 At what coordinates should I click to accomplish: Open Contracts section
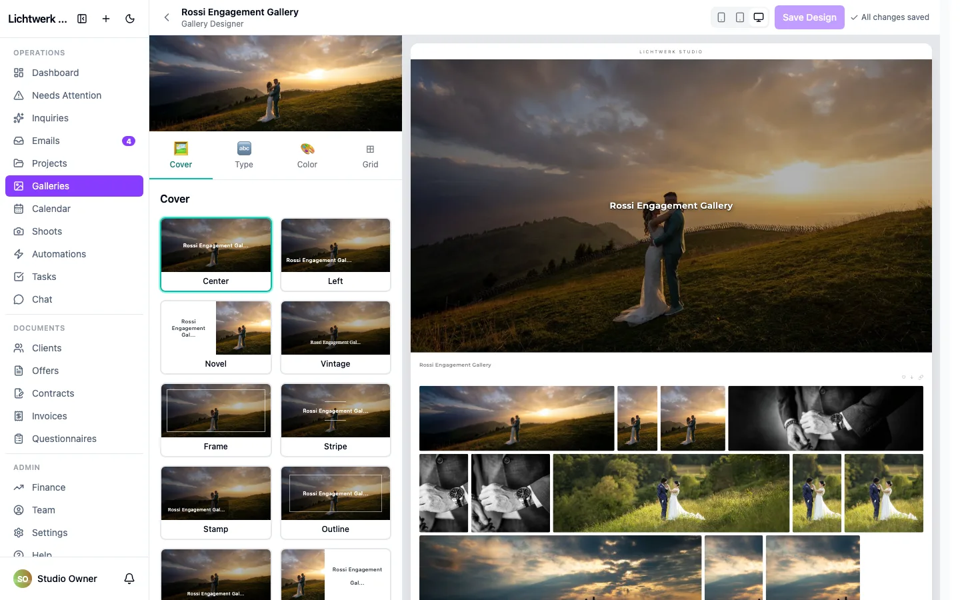74,393
